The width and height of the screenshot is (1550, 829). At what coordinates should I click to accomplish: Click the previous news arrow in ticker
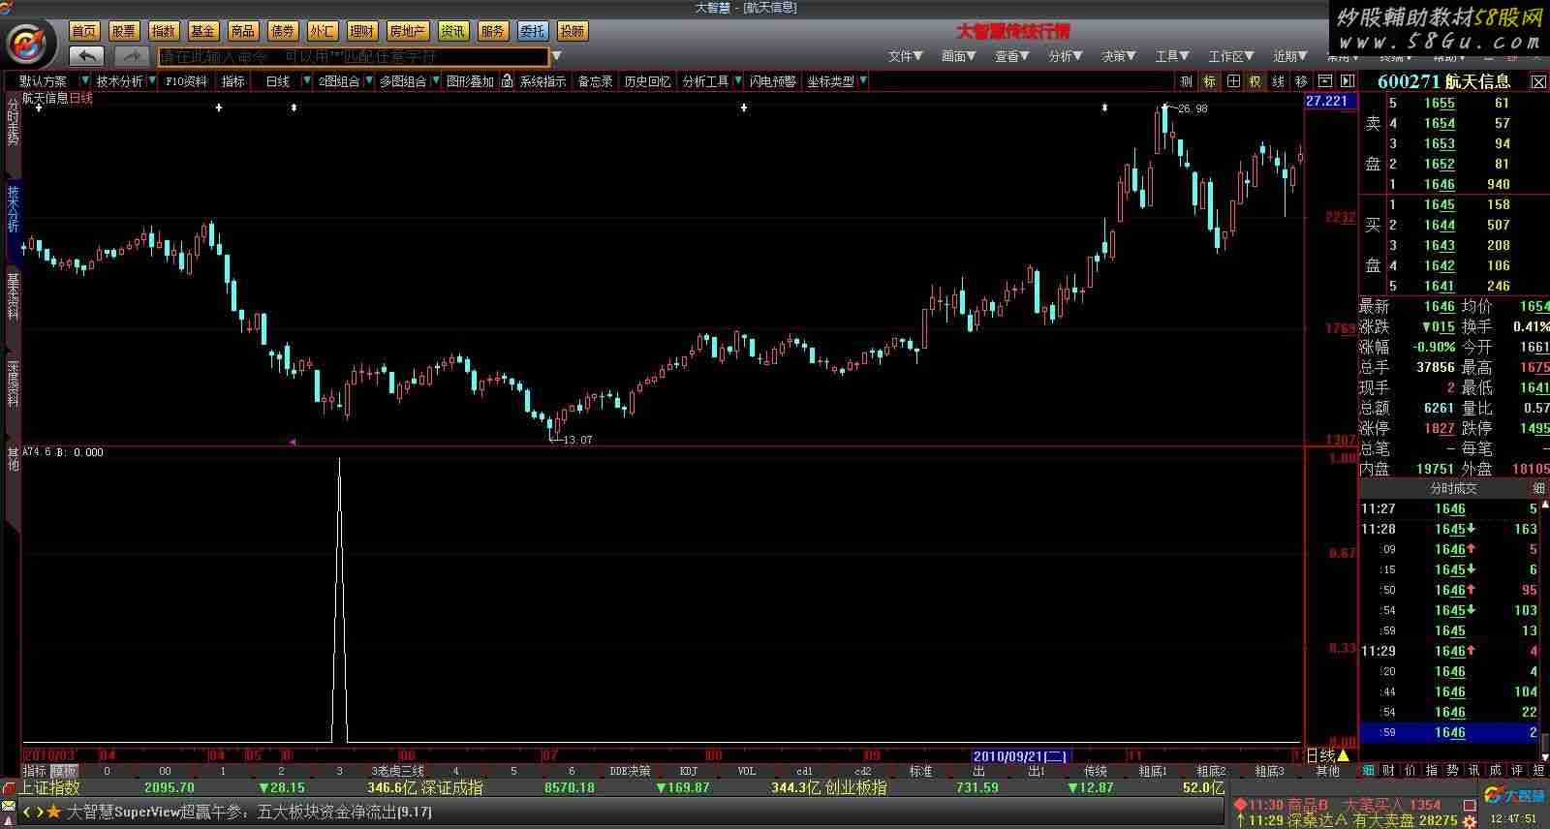click(x=27, y=812)
